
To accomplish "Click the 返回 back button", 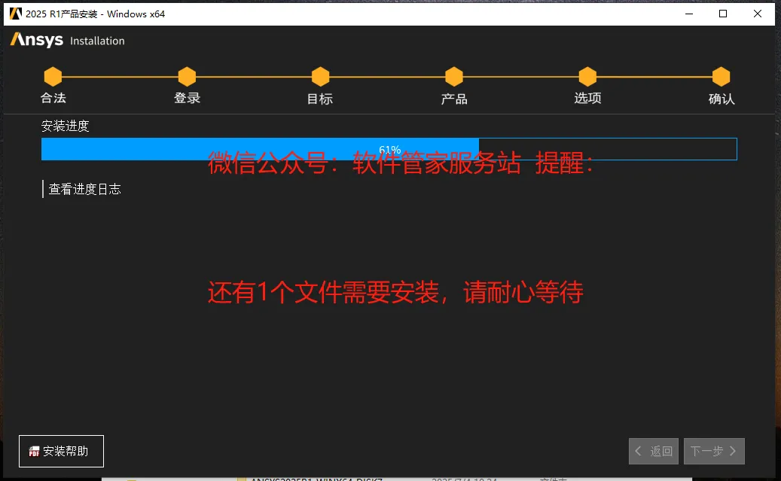I will (654, 451).
